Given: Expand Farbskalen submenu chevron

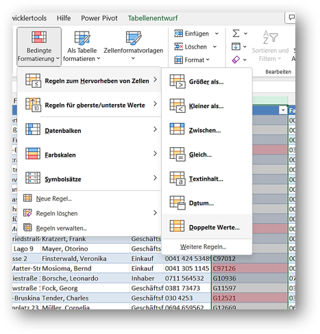Looking at the screenshot, I should point(155,153).
